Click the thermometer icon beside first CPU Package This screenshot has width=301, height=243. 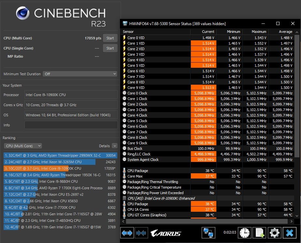click(x=124, y=170)
